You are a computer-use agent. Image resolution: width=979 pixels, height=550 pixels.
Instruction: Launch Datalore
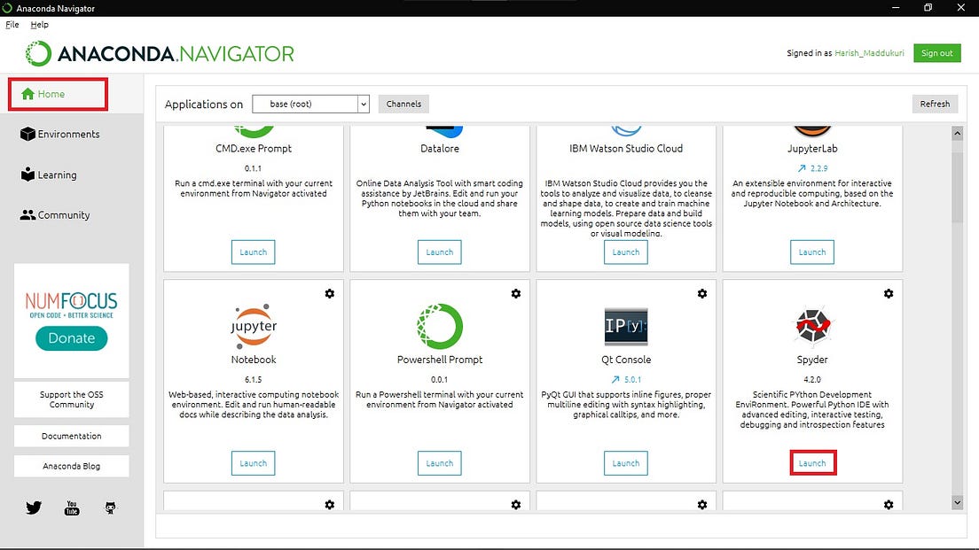[440, 252]
